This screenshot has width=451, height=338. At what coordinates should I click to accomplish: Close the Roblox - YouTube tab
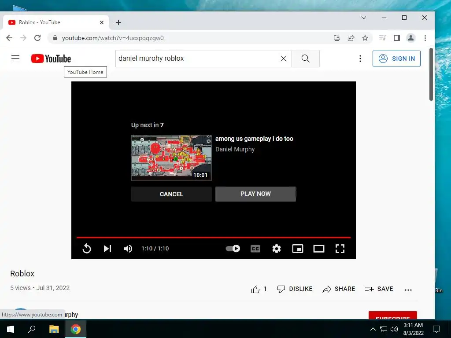(x=102, y=22)
